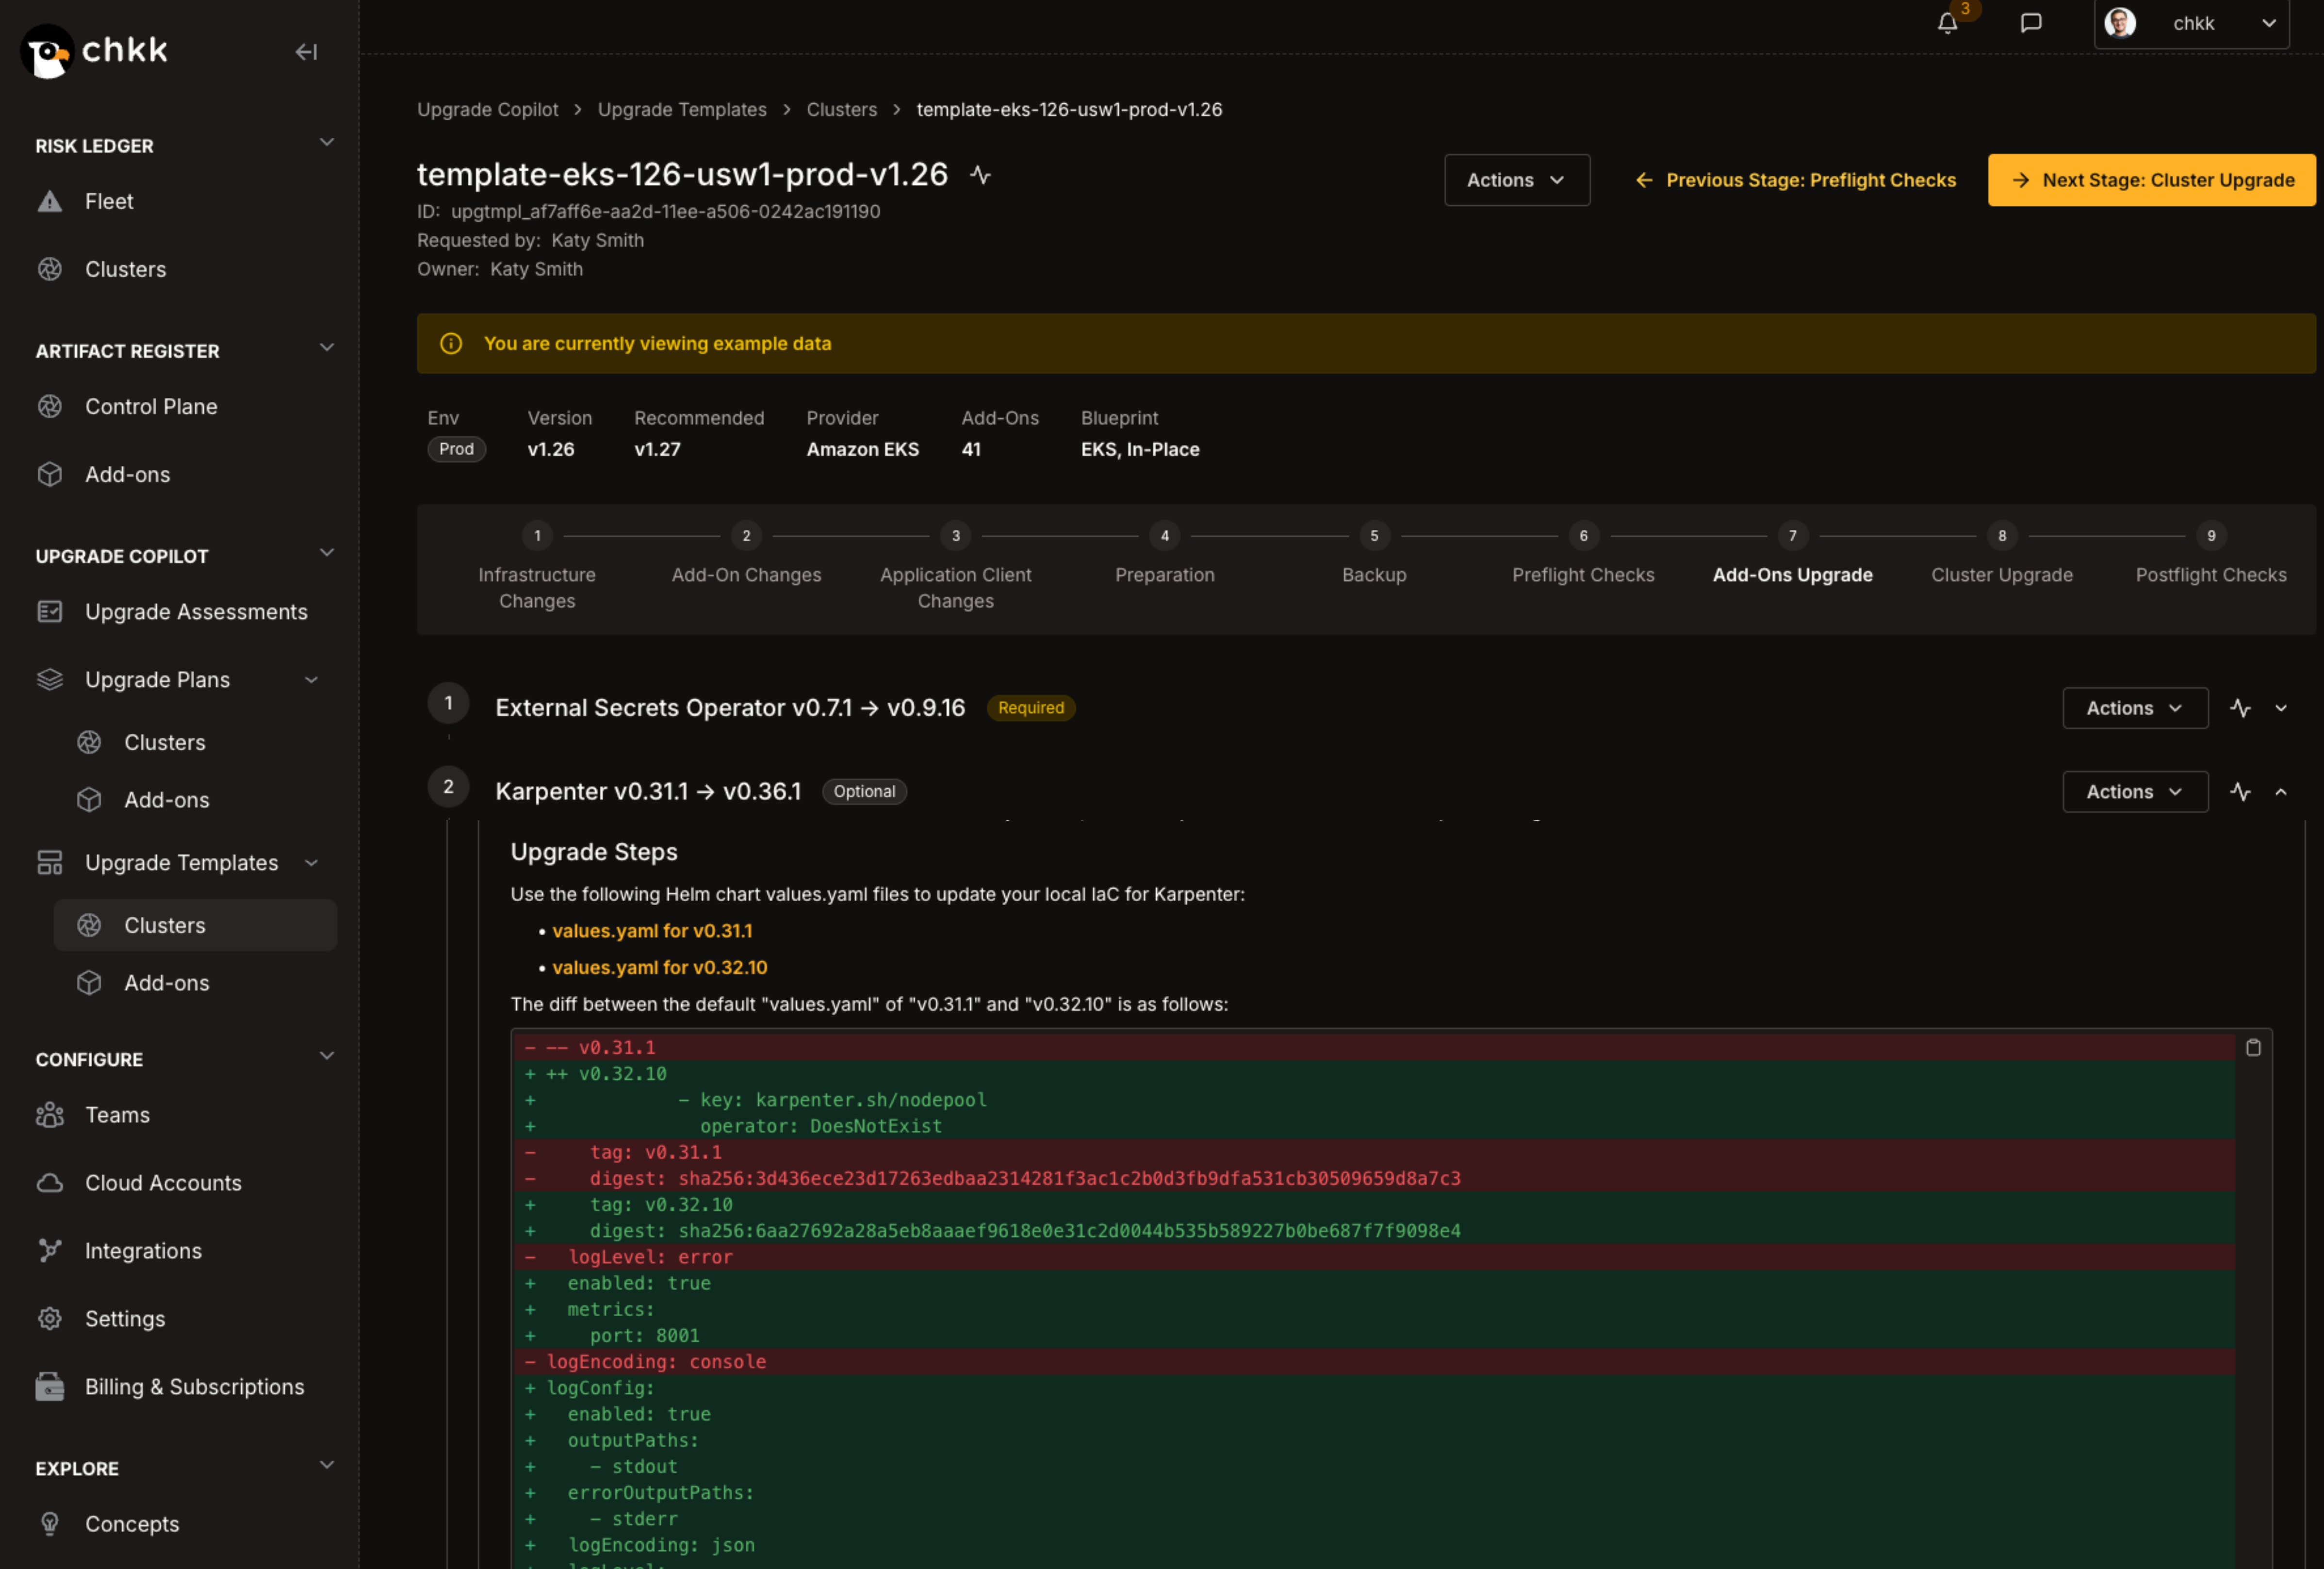Viewport: 2324px width, 1569px height.
Task: Open Billing & Subscriptions
Action: (x=194, y=1387)
